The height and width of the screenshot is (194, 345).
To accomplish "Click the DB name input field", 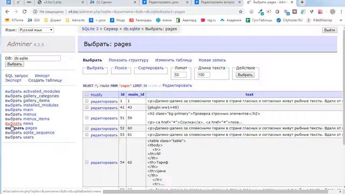I will click(37, 58).
